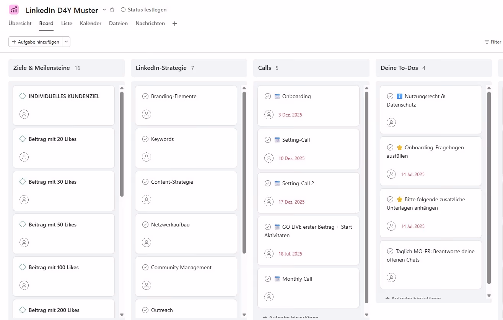
Task: Star the LinkedIn D4Y Muster project
Action: 112,10
